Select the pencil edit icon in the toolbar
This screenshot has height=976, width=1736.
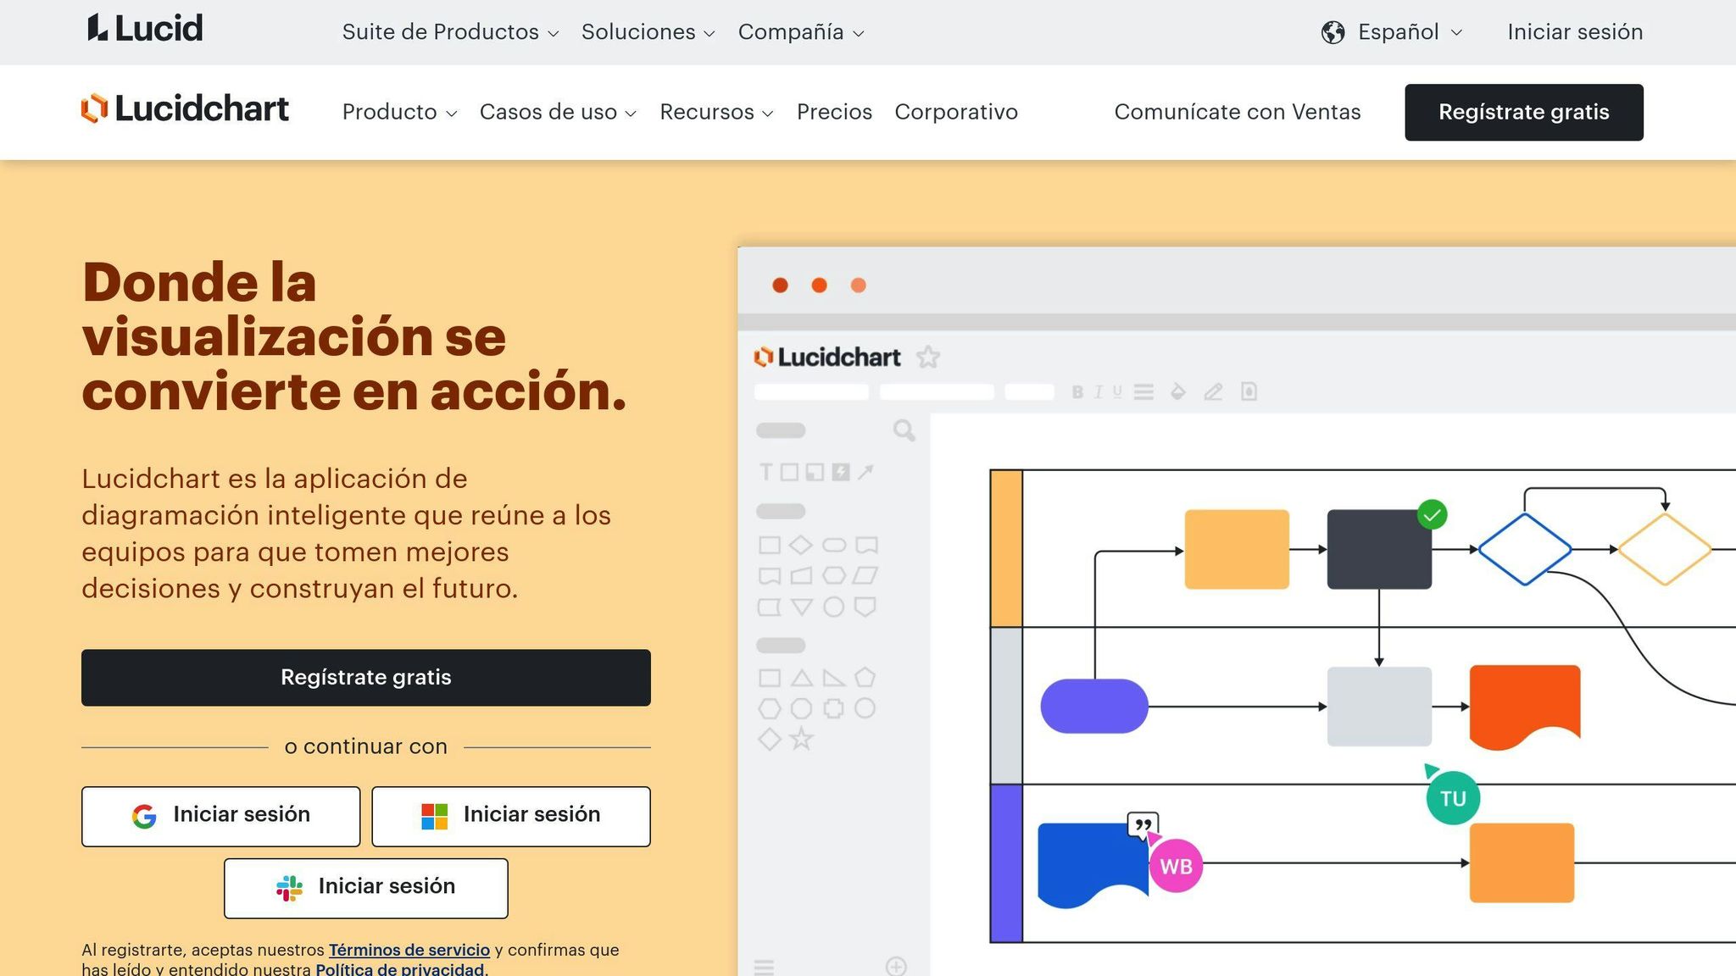pyautogui.click(x=1212, y=391)
